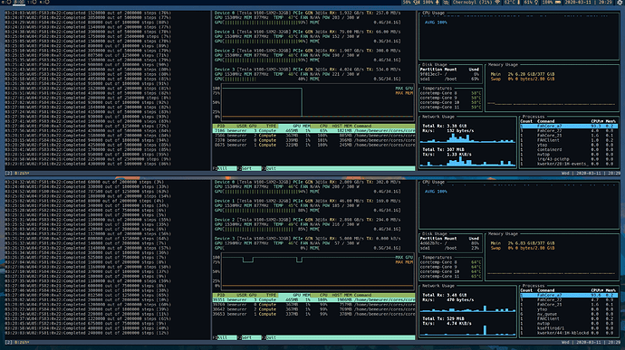Click Quit in the bottom nvtop footer
Image resolution: width=625 pixels, height=350 pixels.
(x=271, y=337)
